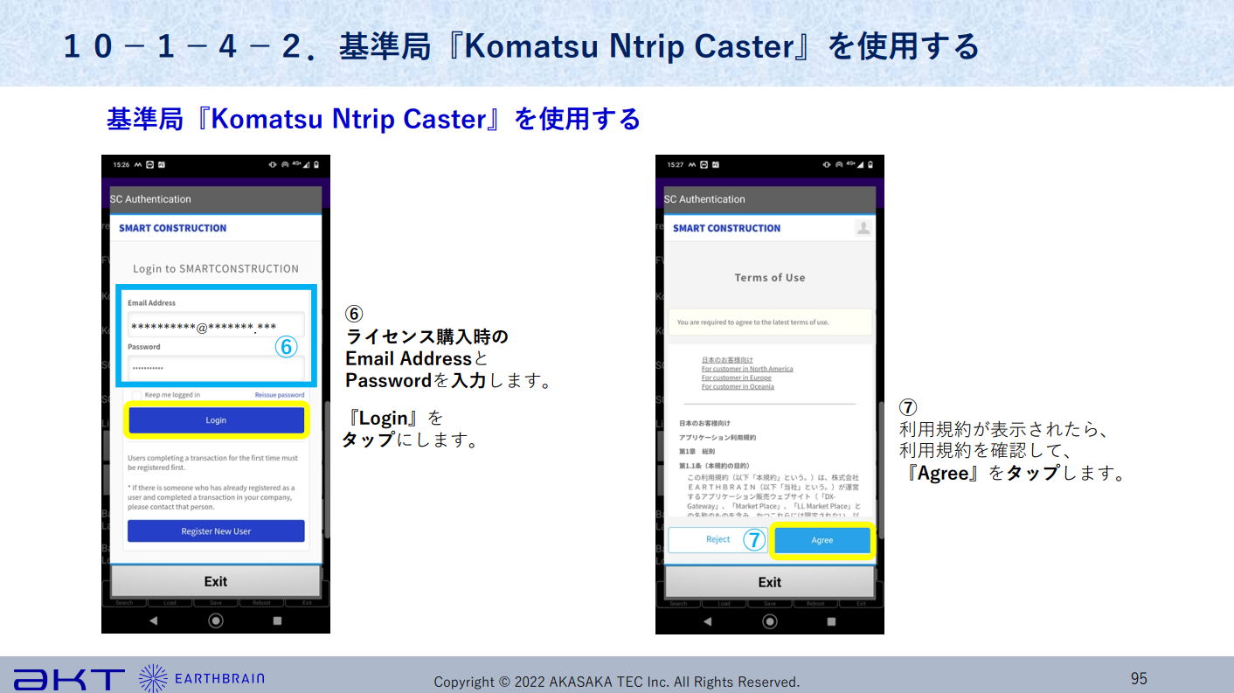Focus the Email Address field
This screenshot has height=693, width=1234.
point(216,325)
